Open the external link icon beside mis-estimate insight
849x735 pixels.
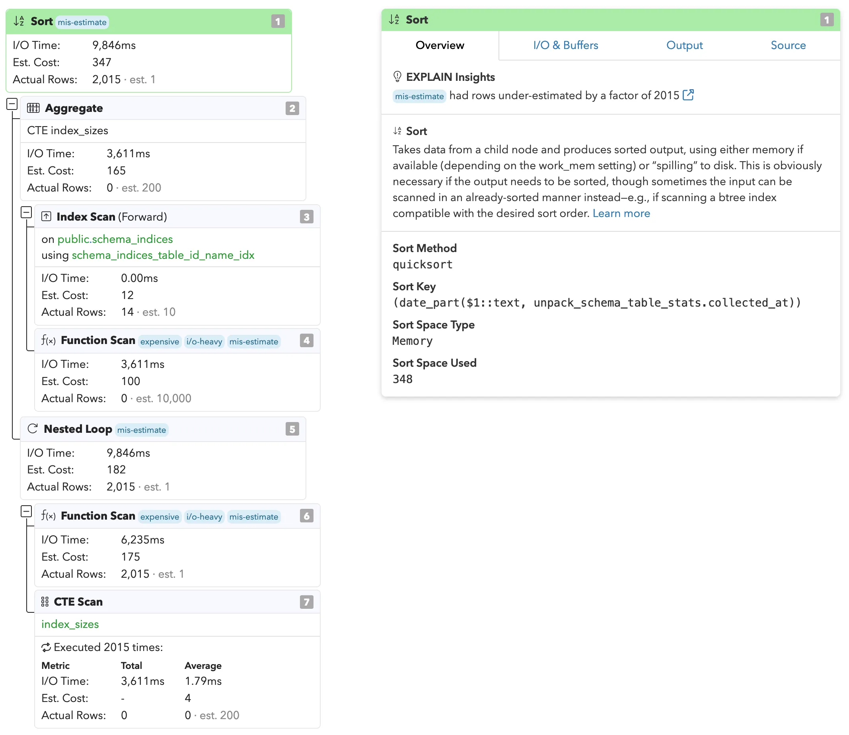[x=688, y=95]
